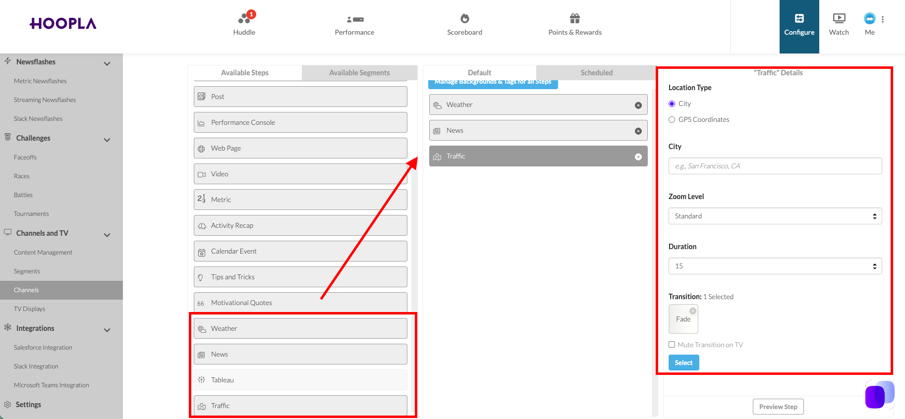Viewport: 905px width, 419px height.
Task: Click the Post step icon
Action: click(201, 97)
